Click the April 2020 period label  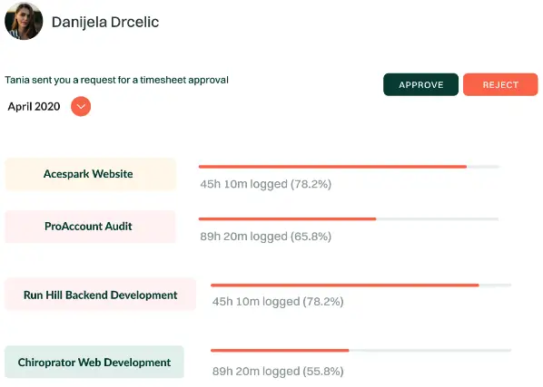pyautogui.click(x=34, y=106)
